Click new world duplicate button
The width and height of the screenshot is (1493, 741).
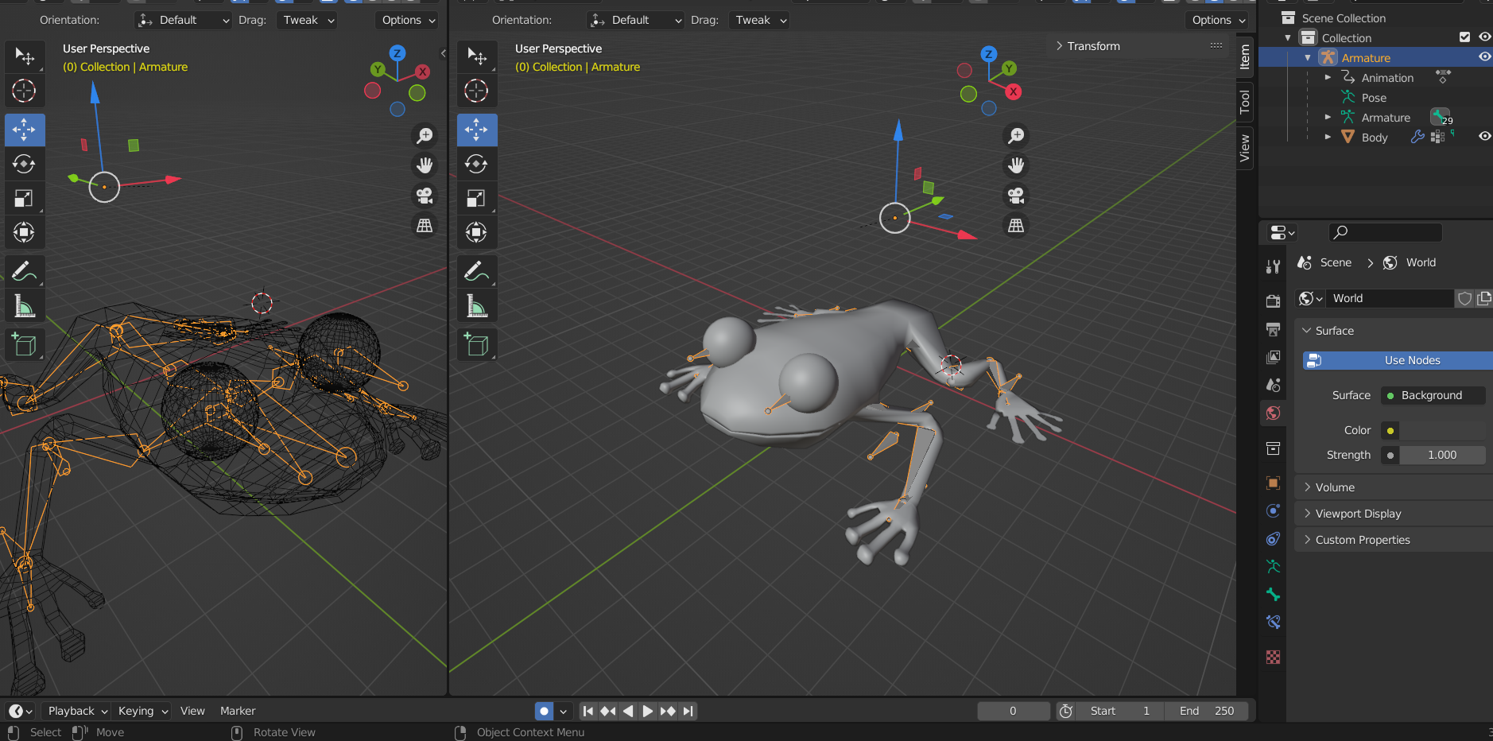coord(1483,298)
